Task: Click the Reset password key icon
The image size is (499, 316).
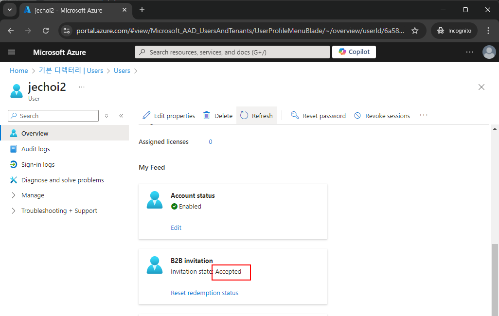Action: pyautogui.click(x=295, y=115)
